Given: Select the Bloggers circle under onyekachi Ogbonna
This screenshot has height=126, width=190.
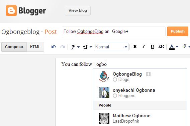Looking at the screenshot, I should (x=115, y=95).
